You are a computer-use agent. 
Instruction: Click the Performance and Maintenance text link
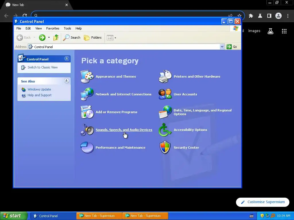pyautogui.click(x=120, y=148)
